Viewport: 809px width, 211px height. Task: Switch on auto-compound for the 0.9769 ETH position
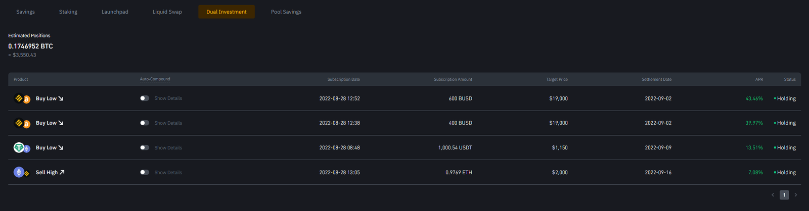145,173
